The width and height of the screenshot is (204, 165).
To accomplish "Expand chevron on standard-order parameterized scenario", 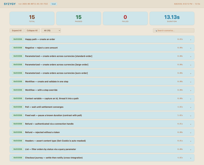I will click(190, 57).
